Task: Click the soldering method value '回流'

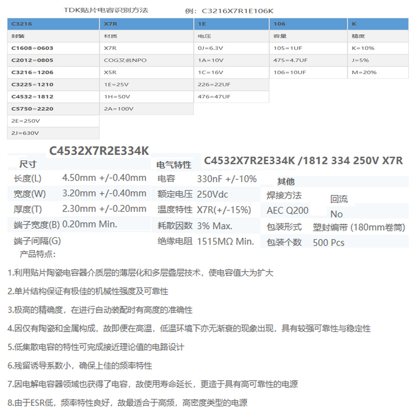Action: click(339, 199)
